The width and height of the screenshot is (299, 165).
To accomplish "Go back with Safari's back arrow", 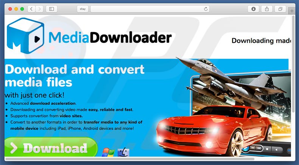I will pos(32,9).
